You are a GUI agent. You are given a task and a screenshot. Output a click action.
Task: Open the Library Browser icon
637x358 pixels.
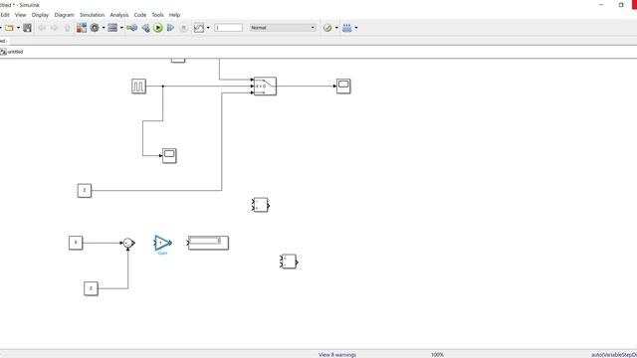pos(82,28)
